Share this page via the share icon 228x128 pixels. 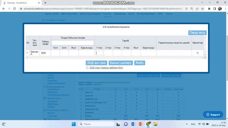pos(197,9)
